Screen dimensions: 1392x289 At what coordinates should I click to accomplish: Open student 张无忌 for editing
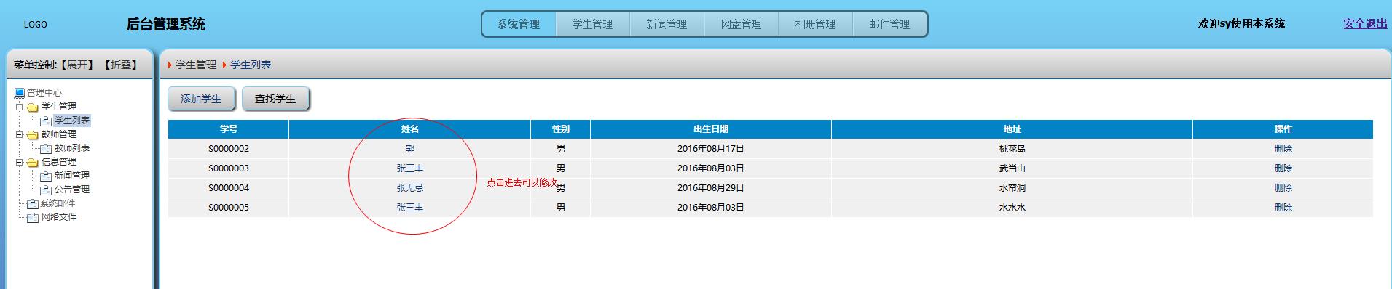coord(410,187)
